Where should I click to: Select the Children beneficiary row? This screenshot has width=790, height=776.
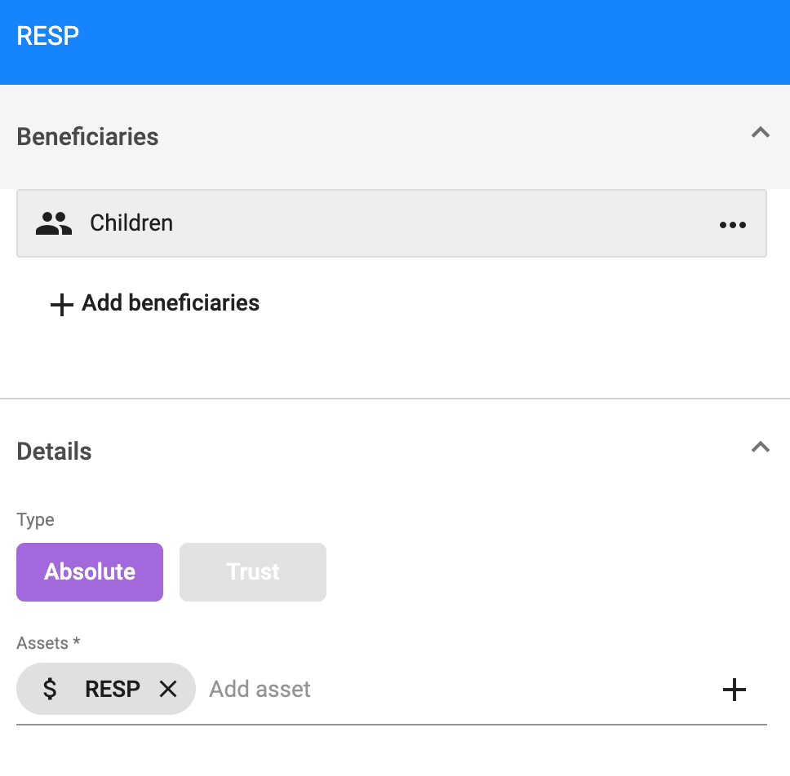[x=392, y=223]
